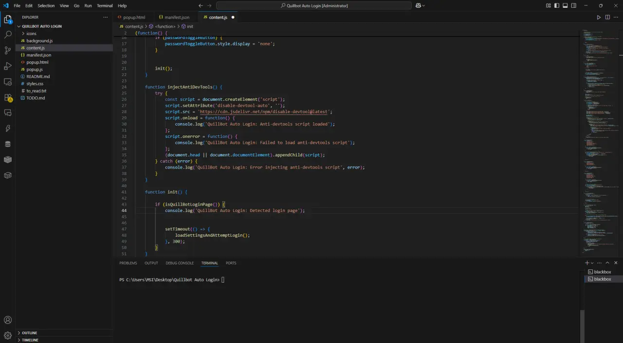623x343 pixels.
Task: Select the first blackbox terminal instance
Action: click(x=602, y=272)
